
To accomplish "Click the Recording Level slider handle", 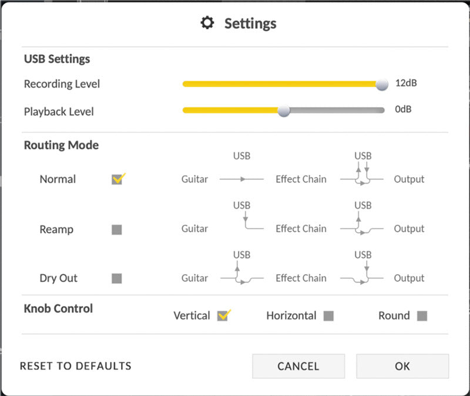I will [382, 84].
